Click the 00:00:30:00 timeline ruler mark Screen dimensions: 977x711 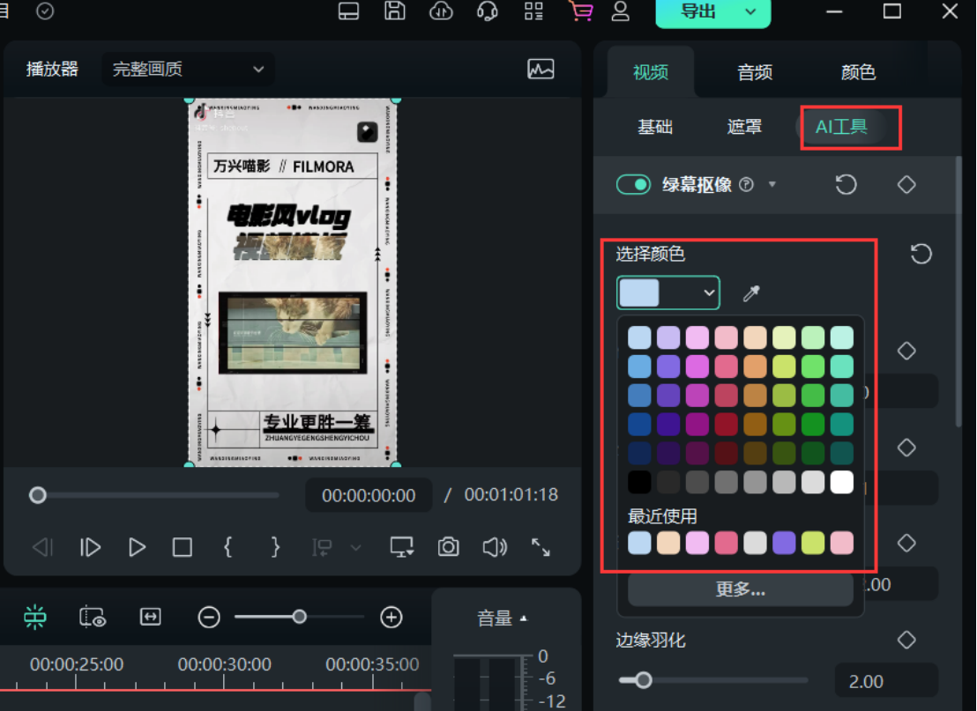[224, 664]
